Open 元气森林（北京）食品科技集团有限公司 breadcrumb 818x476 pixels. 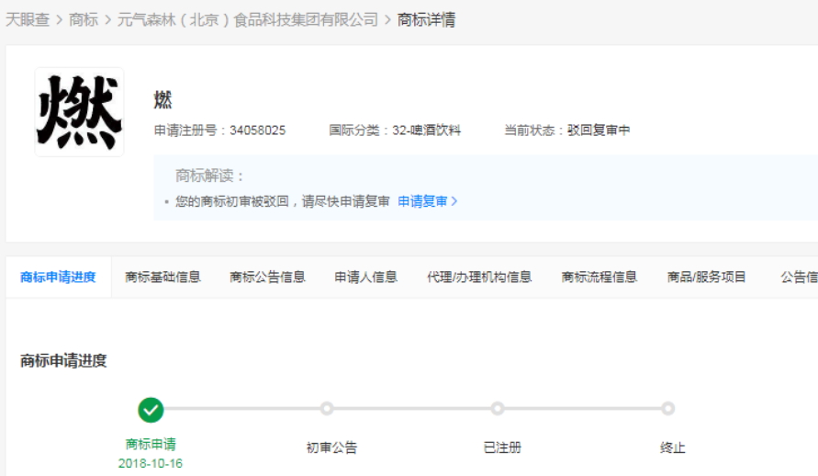tap(248, 20)
